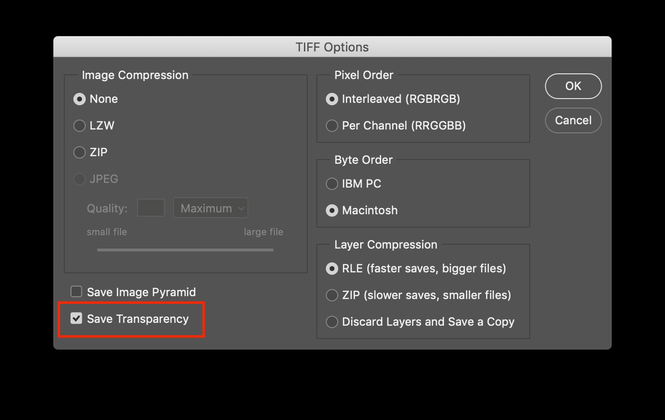Click the JPEG compression radio button
665x420 pixels.
(x=80, y=179)
